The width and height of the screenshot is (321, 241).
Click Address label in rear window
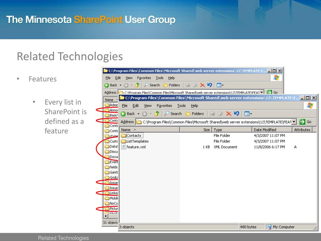point(110,93)
